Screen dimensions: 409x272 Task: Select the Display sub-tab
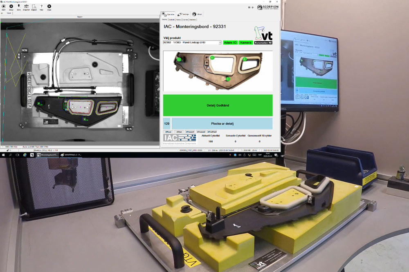coord(164,20)
